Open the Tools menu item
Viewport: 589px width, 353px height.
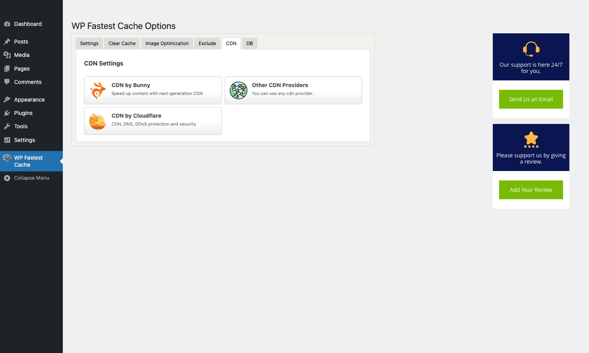(31, 126)
